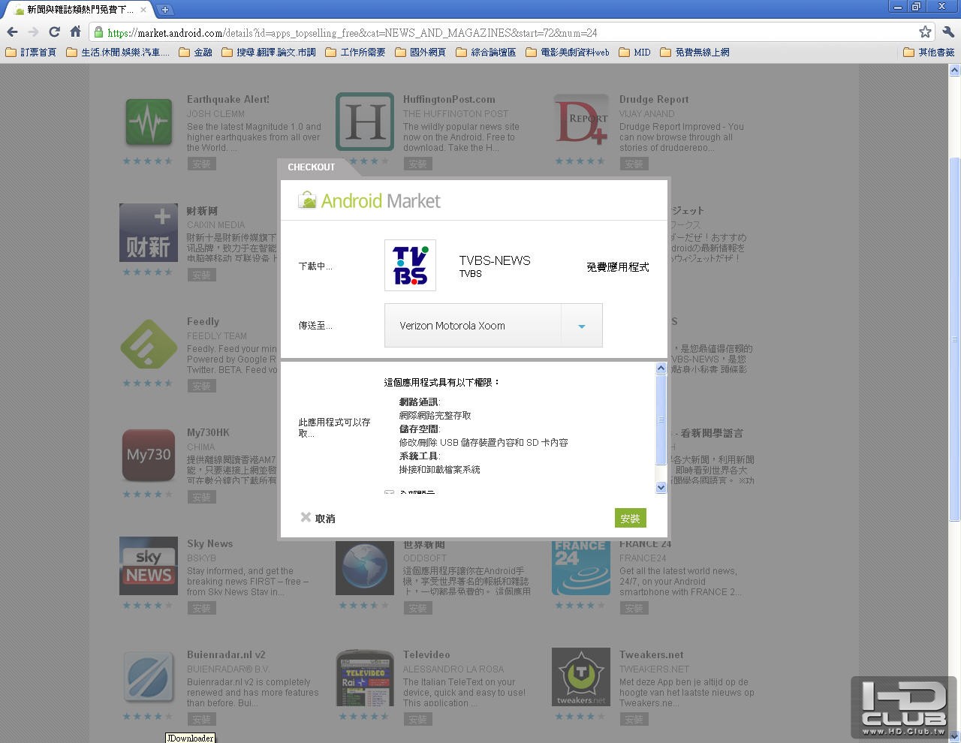This screenshot has height=743, width=961.
Task: Click the page scroll-up arrow
Action: 954,70
